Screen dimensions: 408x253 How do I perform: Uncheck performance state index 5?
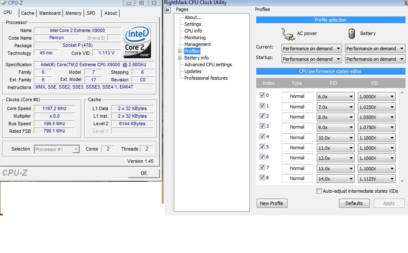click(x=262, y=146)
